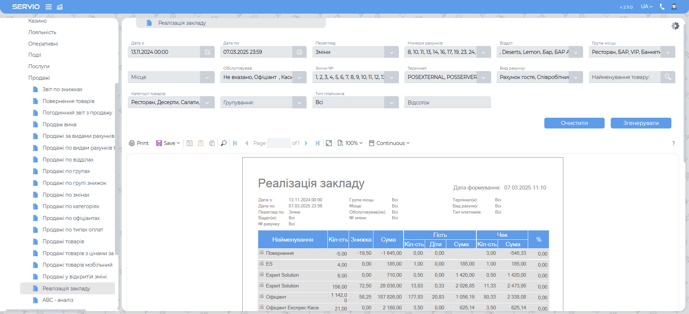The image size is (689, 314).
Task: Expand the 'ES' row in report table
Action: pos(261,263)
